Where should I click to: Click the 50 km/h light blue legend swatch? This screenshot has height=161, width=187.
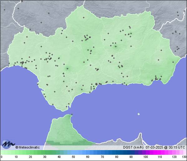pyautogui.click(x=73, y=152)
